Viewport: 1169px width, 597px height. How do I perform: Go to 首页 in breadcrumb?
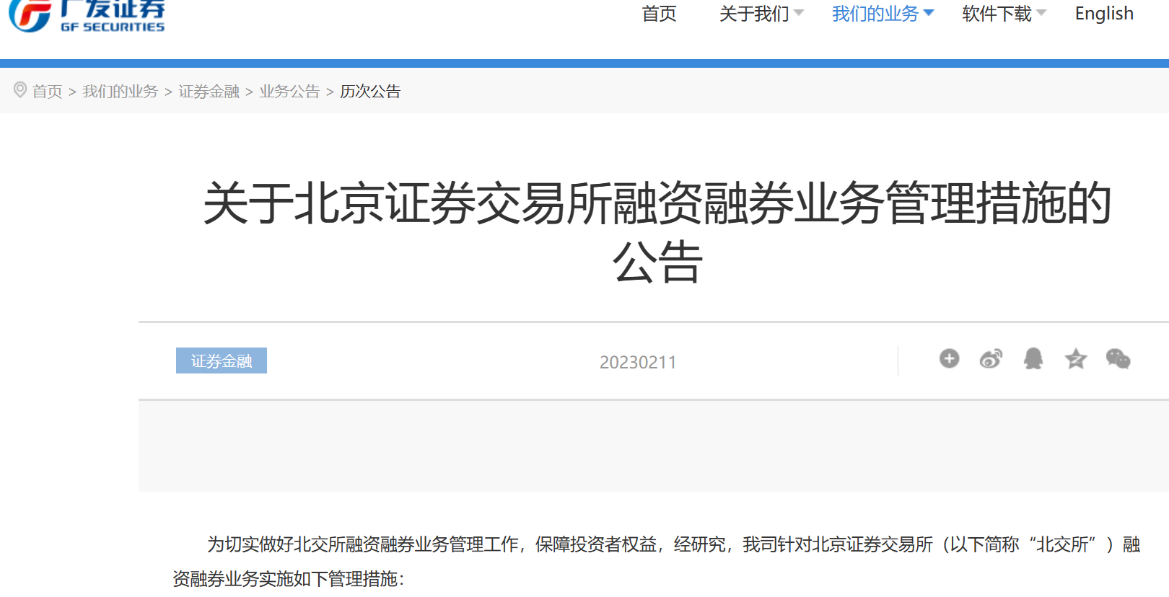(48, 92)
